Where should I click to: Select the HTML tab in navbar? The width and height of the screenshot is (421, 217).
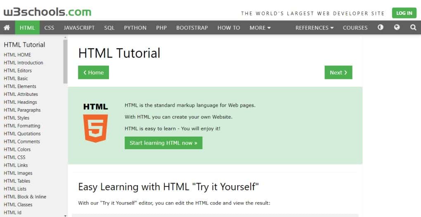pos(27,28)
